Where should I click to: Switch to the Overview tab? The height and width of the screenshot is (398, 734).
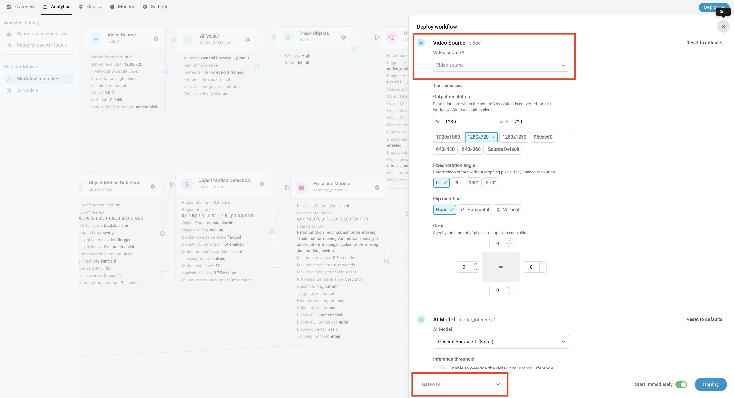pyautogui.click(x=21, y=7)
